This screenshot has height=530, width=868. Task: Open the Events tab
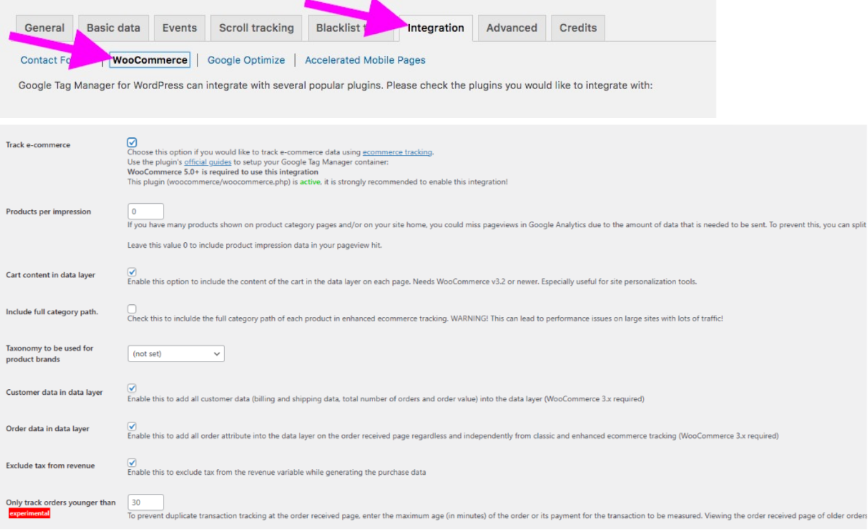click(180, 28)
